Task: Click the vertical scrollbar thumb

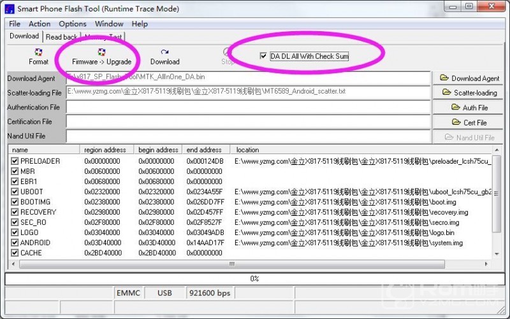Action: (497, 194)
